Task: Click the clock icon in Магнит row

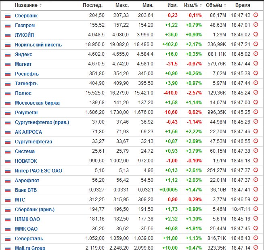Action: (x=256, y=63)
